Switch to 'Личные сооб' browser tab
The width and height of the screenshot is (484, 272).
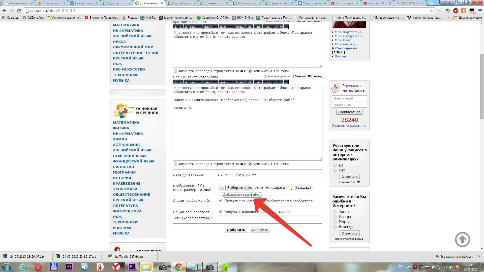pos(214,3)
